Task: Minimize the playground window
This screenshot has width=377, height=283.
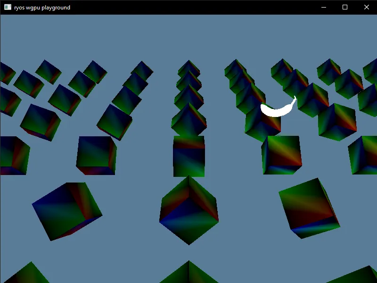Action: click(x=323, y=7)
